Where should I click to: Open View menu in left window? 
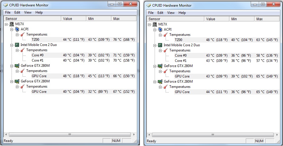pos(28,12)
